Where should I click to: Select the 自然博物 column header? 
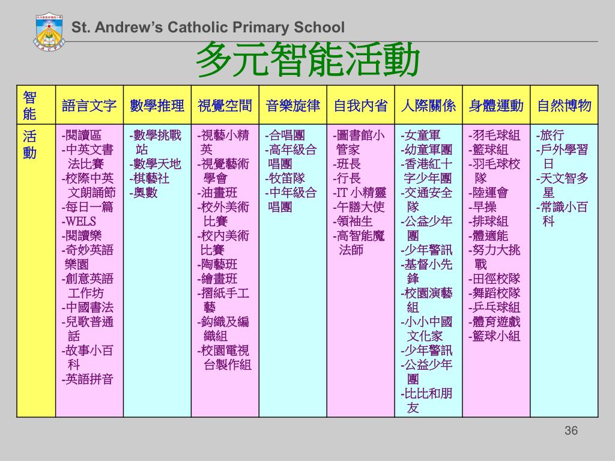564,106
